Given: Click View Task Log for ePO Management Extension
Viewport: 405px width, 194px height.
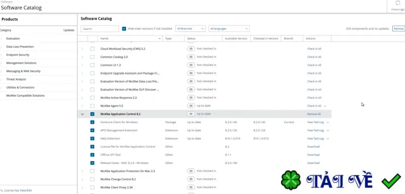Looking at the screenshot, I should (x=315, y=130).
